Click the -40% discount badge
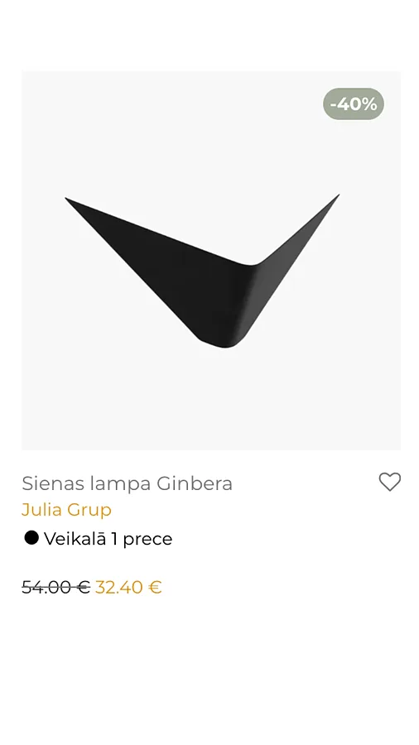This screenshot has height=745, width=419. tap(354, 103)
